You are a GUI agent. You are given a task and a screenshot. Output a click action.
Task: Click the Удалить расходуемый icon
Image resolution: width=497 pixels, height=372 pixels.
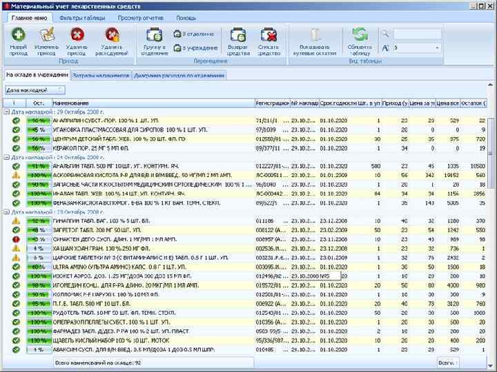111,35
